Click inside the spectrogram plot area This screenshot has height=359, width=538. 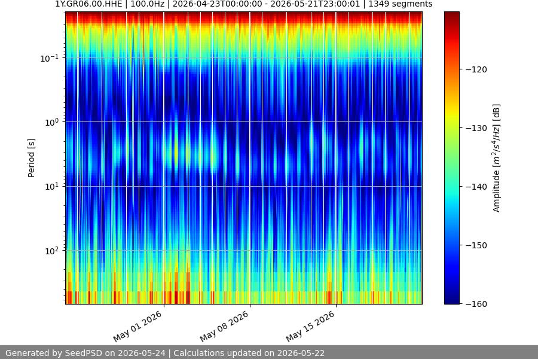click(244, 158)
